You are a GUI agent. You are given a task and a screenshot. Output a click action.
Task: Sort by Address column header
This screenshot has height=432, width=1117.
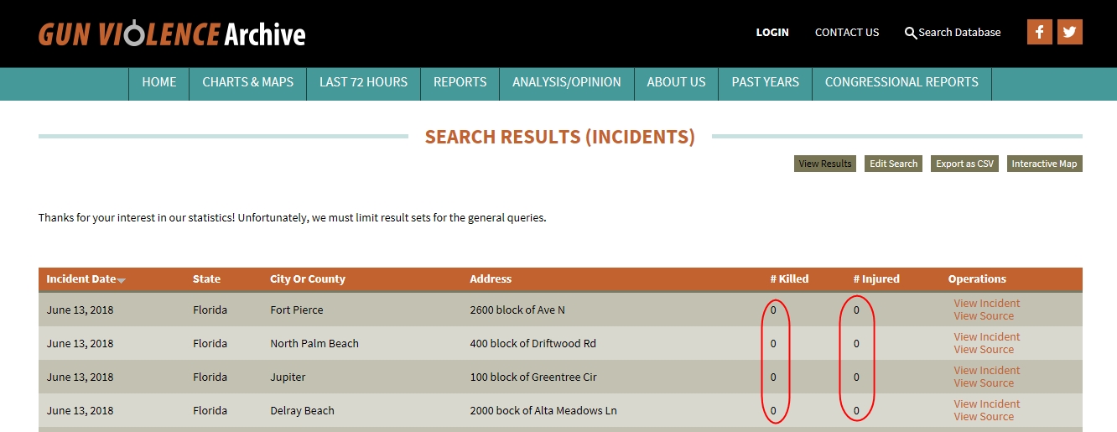pyautogui.click(x=491, y=279)
